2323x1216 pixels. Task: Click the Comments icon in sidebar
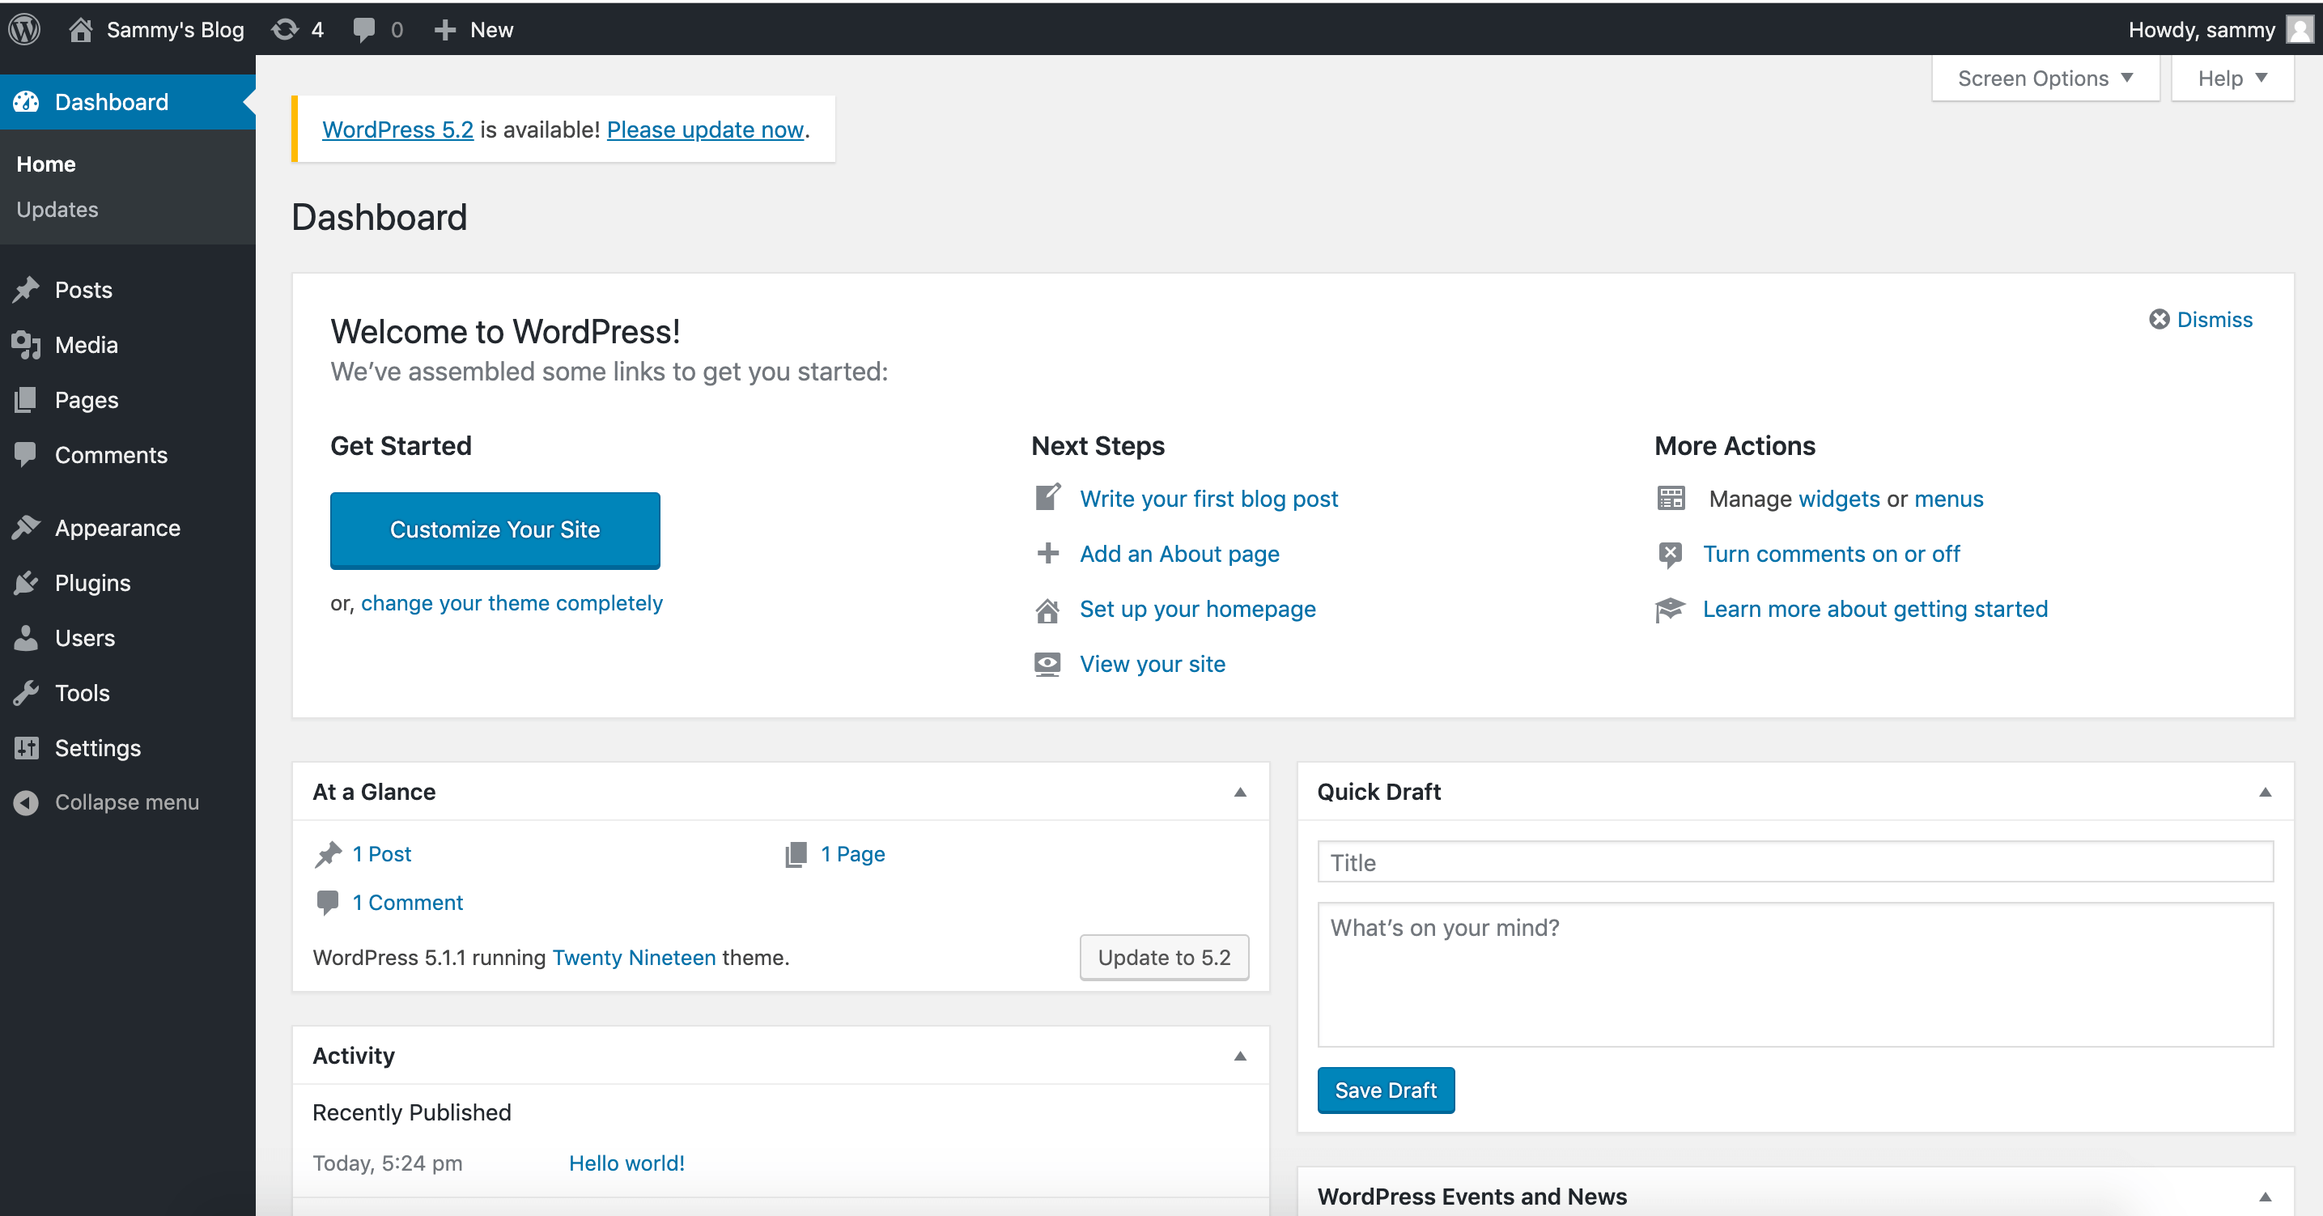click(26, 455)
